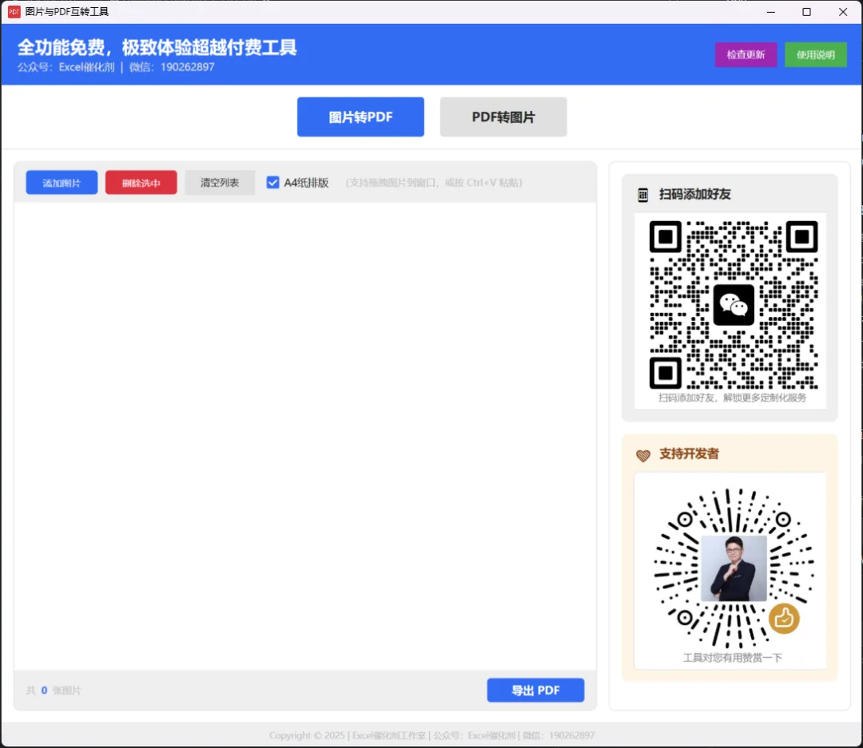Viewport: 863px width, 748px height.
Task: Click the WeChat friend QR code image
Action: point(734,305)
